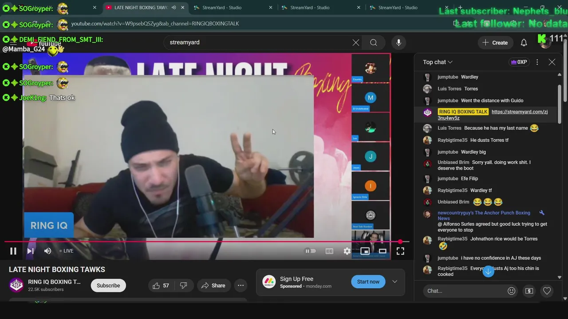Switch to first StreamYard - Studio tab
The width and height of the screenshot is (568, 319).
tap(222, 8)
